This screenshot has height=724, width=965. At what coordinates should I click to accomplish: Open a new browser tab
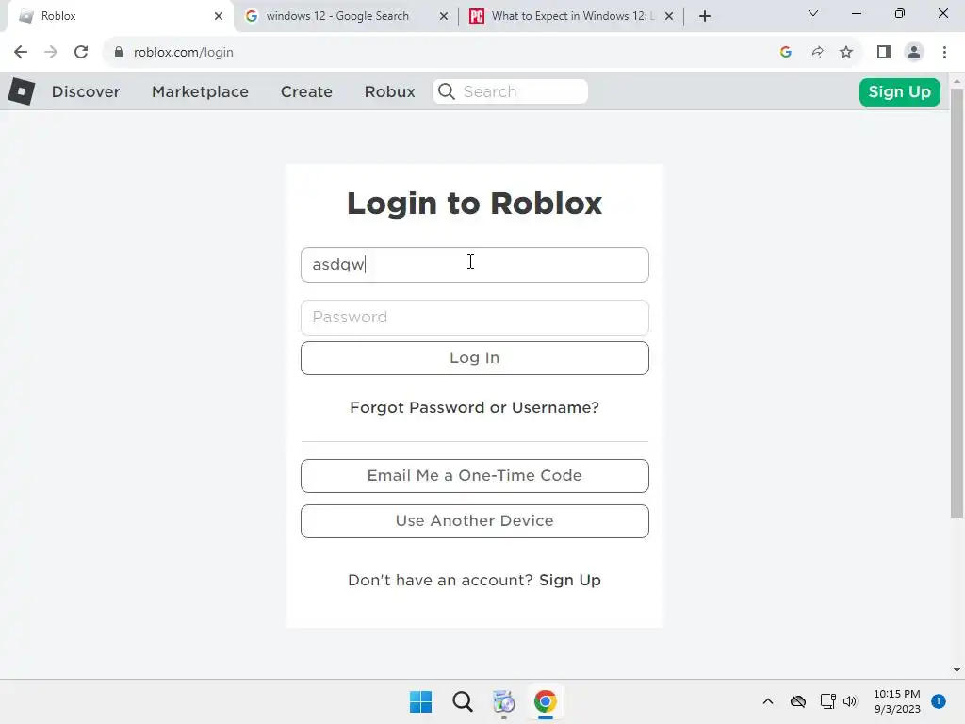(705, 16)
